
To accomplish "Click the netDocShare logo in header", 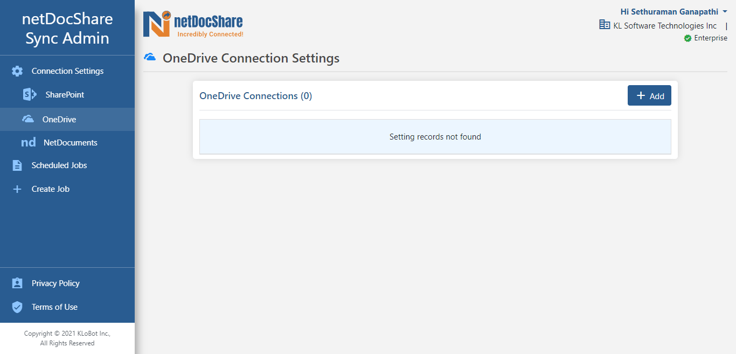I will [193, 24].
